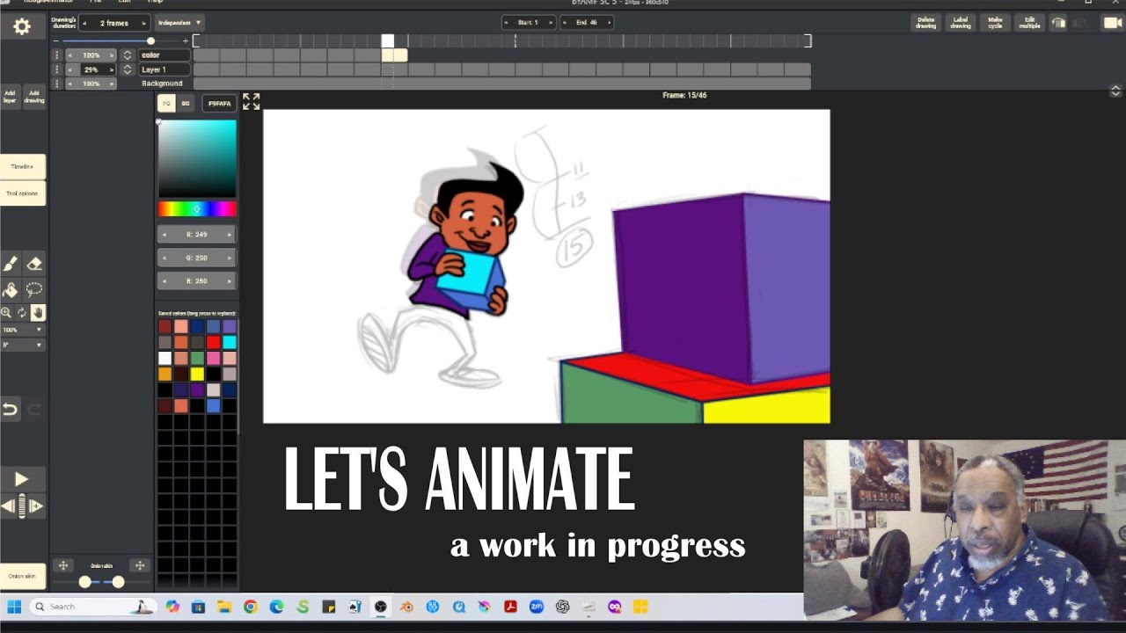Increase drawing duration from 2 frames

pyautogui.click(x=143, y=23)
